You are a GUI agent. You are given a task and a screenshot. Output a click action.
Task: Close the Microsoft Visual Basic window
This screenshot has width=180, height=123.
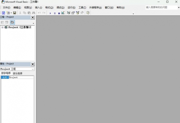tap(176, 2)
